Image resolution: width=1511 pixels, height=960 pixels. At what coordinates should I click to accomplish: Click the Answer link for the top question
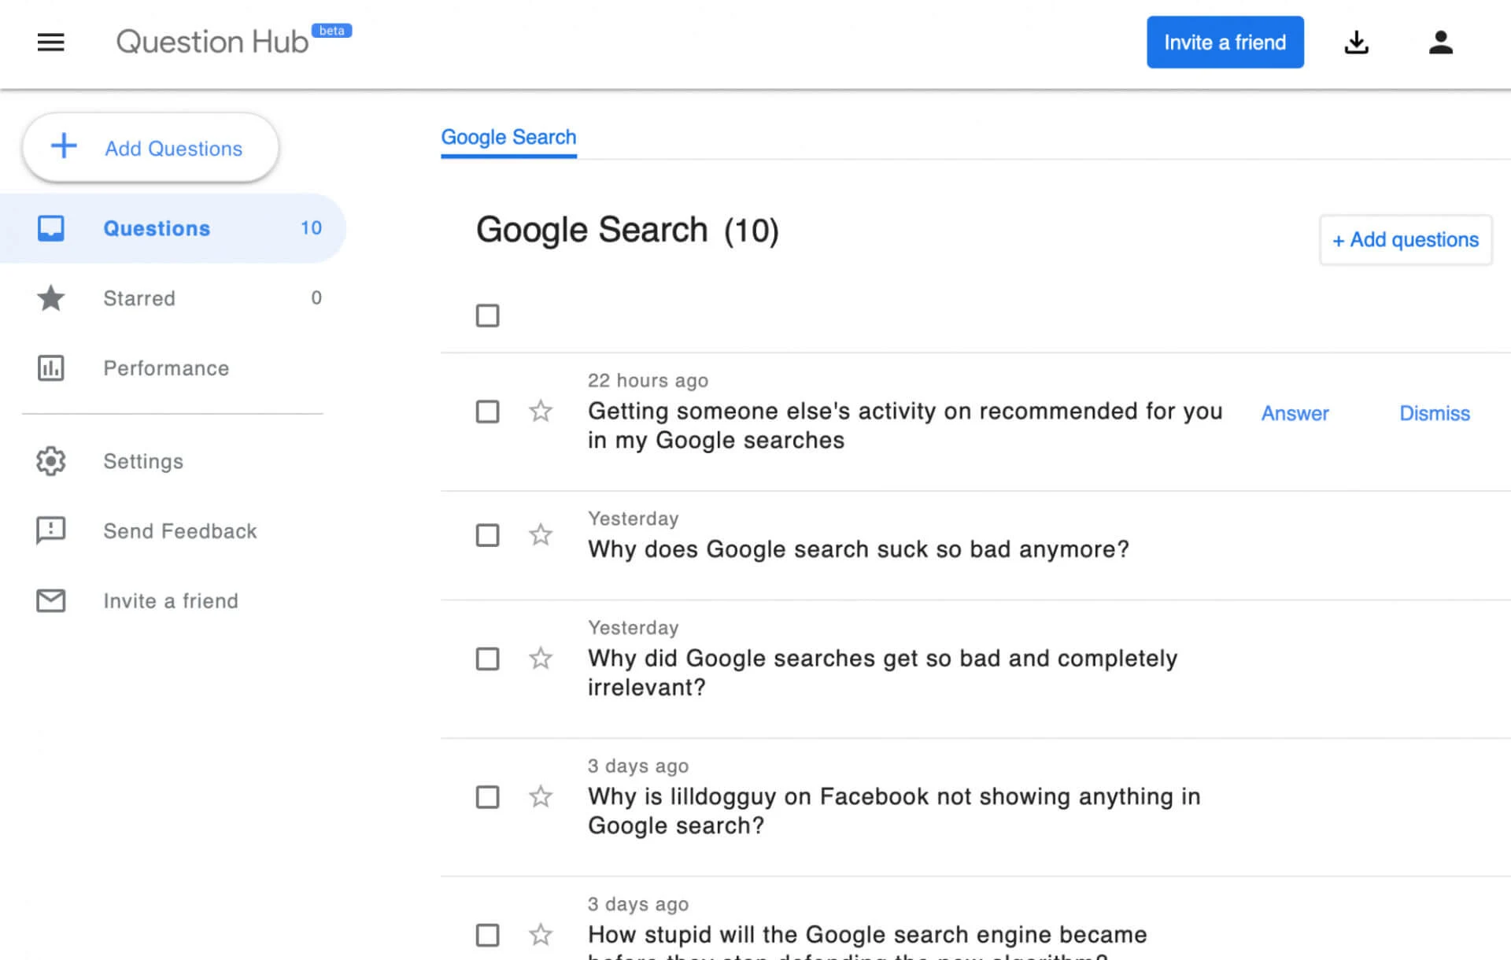pos(1295,413)
